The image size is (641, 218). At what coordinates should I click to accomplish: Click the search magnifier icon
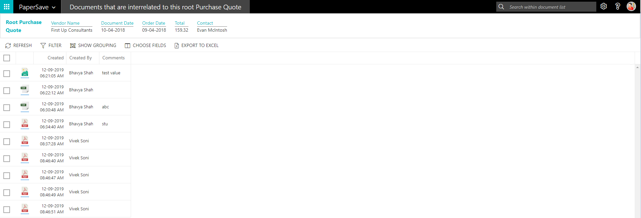(501, 7)
